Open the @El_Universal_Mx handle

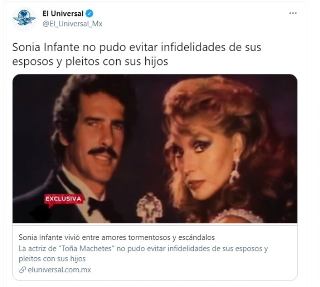pos(72,24)
